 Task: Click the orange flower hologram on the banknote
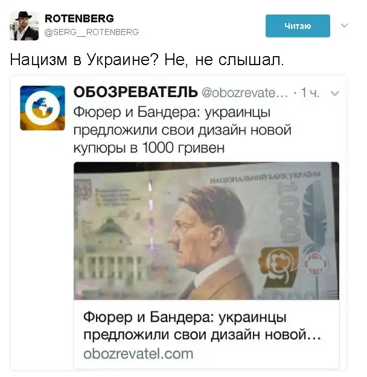click(x=280, y=267)
